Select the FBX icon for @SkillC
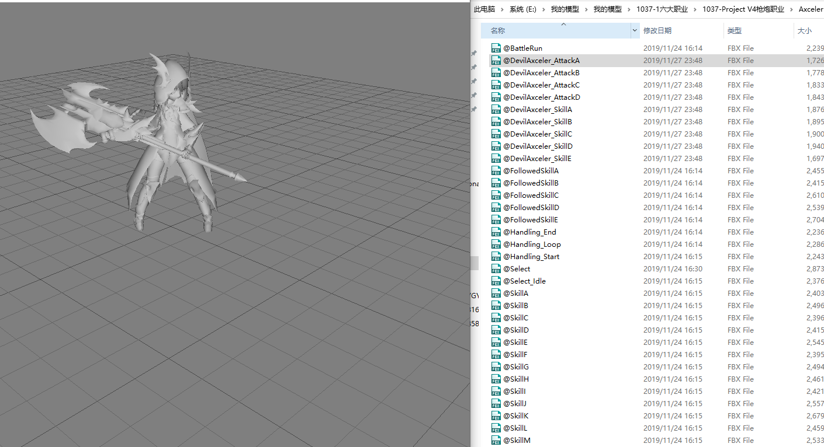This screenshot has width=824, height=447. coord(496,317)
